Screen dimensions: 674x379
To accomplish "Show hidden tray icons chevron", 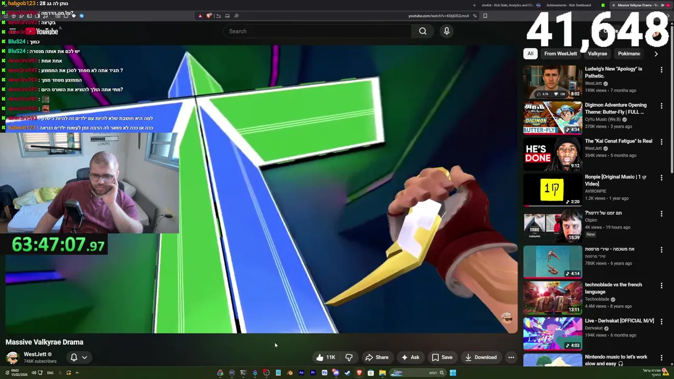I will coord(77,373).
